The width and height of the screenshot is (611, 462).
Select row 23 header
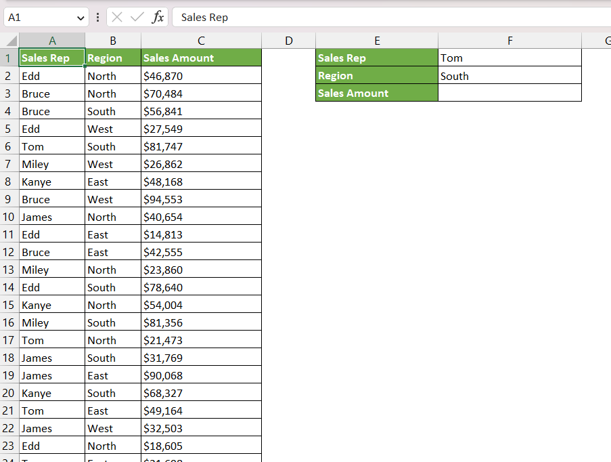point(9,446)
